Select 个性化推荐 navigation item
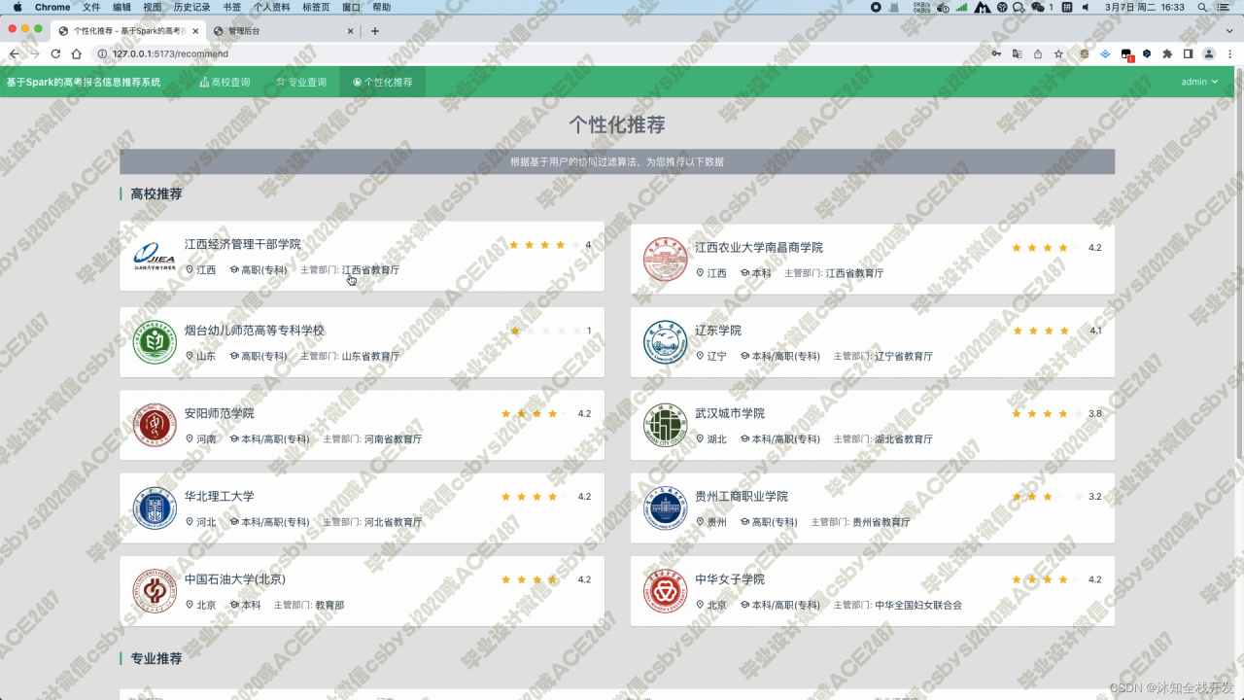 click(x=383, y=83)
